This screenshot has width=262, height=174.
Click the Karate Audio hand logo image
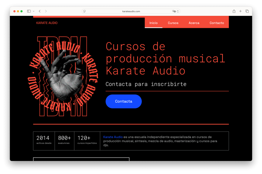point(63,77)
